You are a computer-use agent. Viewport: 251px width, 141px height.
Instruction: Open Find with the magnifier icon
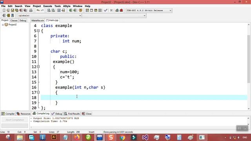pos(49,11)
